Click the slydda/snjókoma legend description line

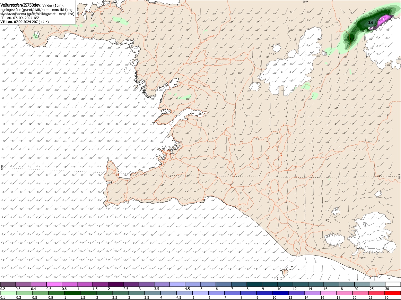tap(37, 14)
